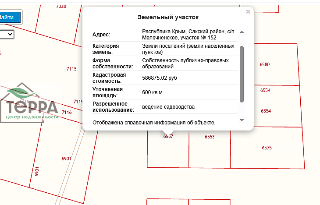Image resolution: width=320 pixels, height=205 pixels.
Task: Select the lower 6554 parcel
Action: [x=266, y=111]
